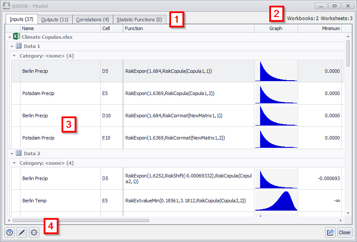Collapse the Climate Copulas.xlsx workbook node
This screenshot has width=357, height=242.
pyautogui.click(x=10, y=37)
